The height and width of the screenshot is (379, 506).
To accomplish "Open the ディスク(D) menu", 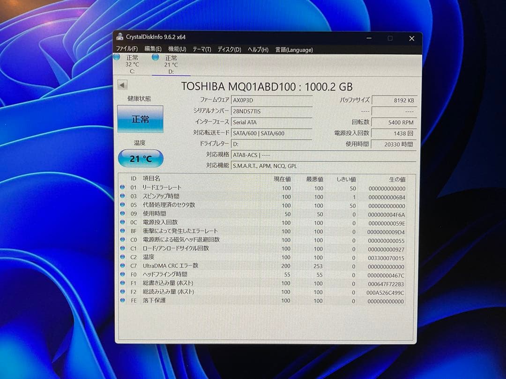I will pyautogui.click(x=229, y=49).
